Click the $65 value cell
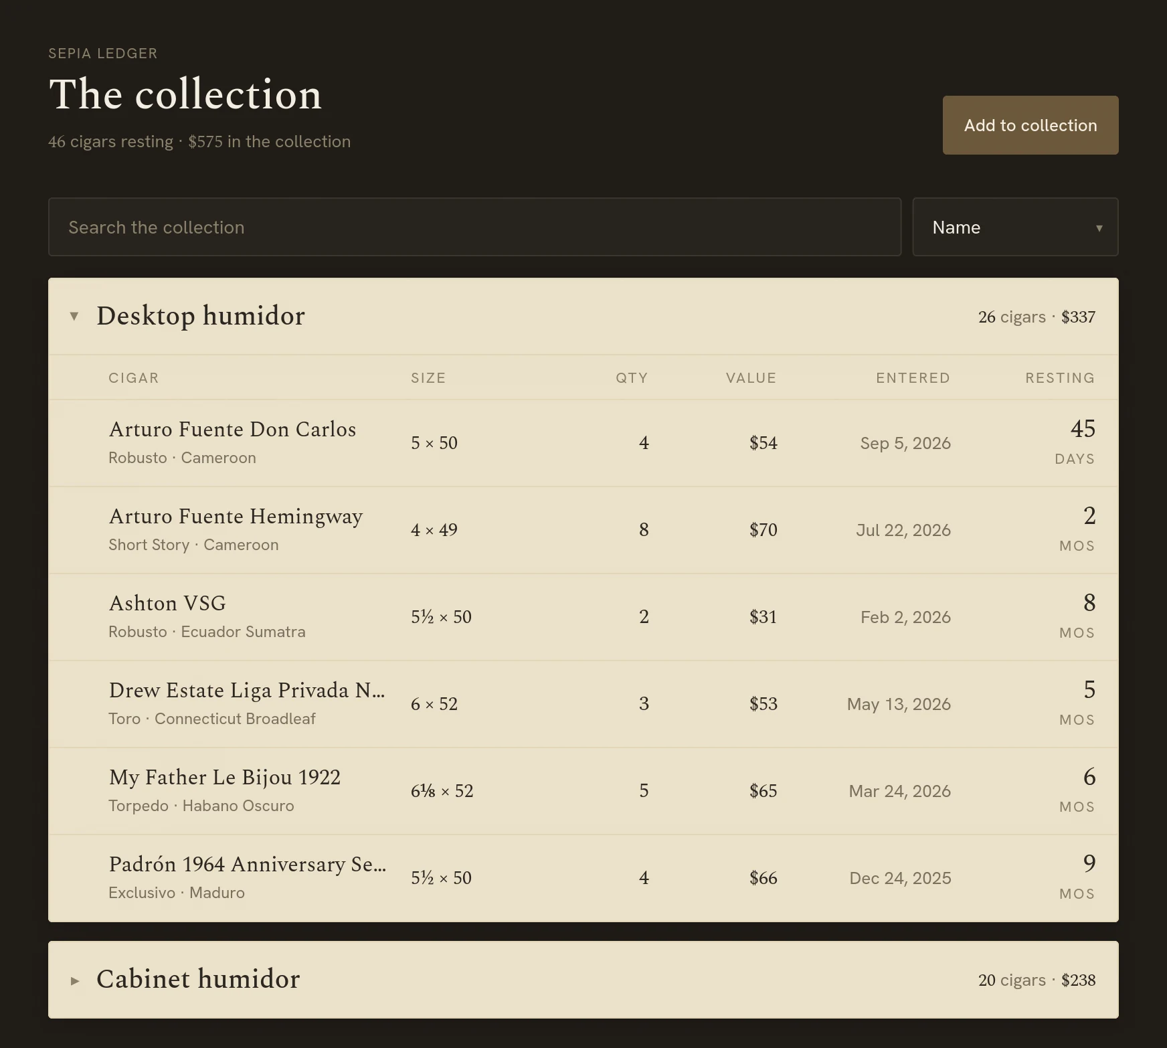Image resolution: width=1167 pixels, height=1048 pixels. [763, 791]
